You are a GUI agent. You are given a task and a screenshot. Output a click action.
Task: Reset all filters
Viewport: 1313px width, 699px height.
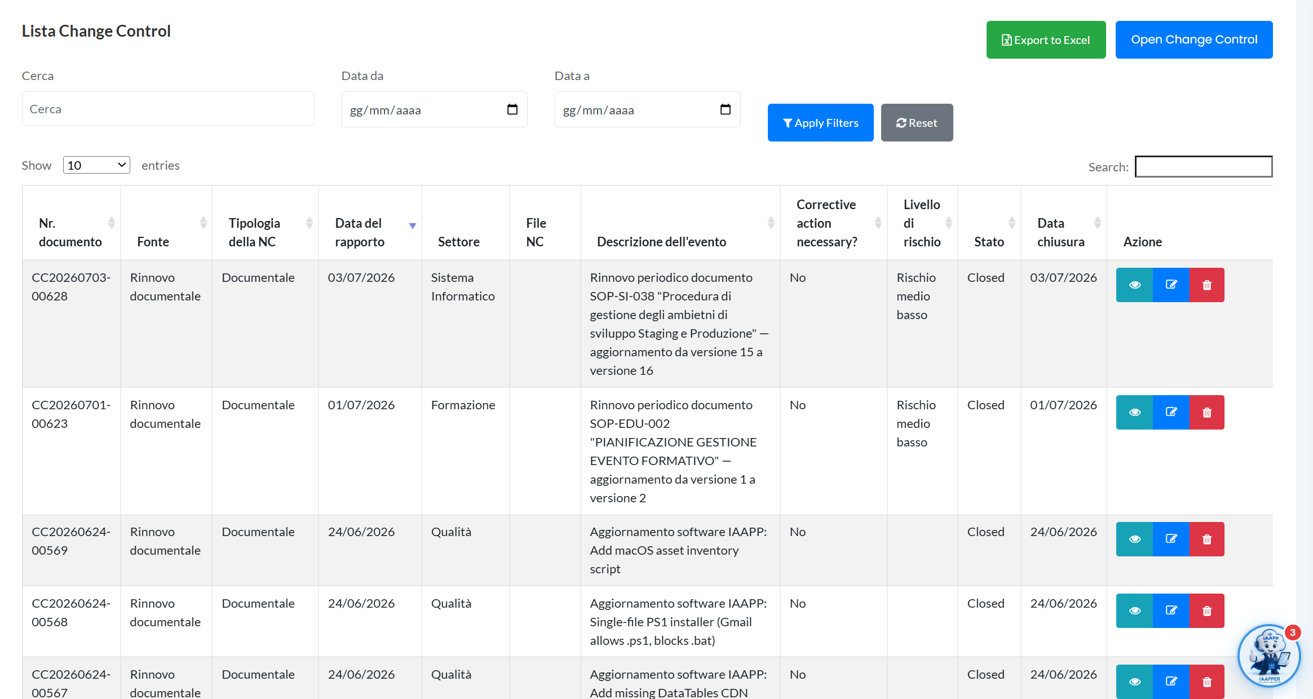(x=917, y=122)
